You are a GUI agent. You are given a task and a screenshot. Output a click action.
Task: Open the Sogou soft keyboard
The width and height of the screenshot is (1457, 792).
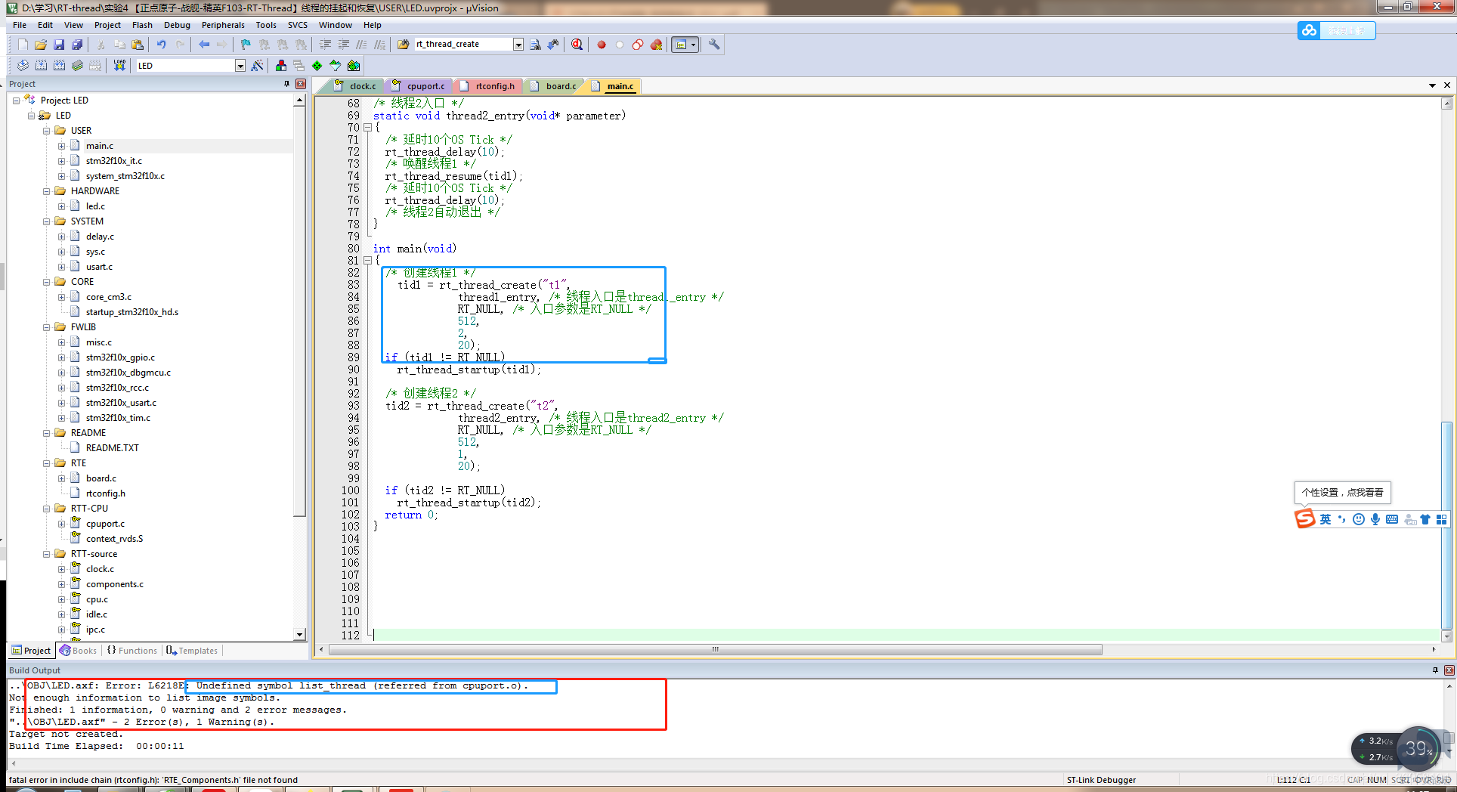tap(1392, 519)
